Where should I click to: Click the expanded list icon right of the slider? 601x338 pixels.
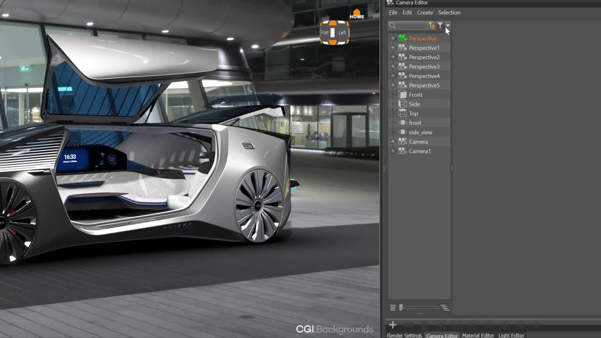point(445,307)
